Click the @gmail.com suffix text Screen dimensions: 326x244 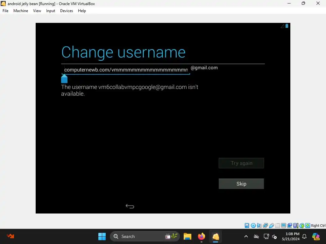click(x=204, y=68)
